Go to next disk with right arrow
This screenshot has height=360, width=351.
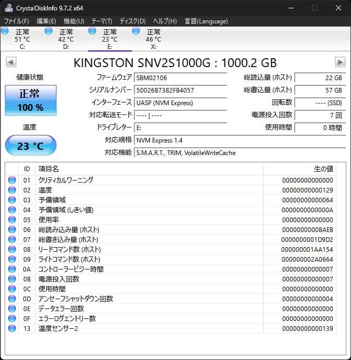[x=340, y=62]
